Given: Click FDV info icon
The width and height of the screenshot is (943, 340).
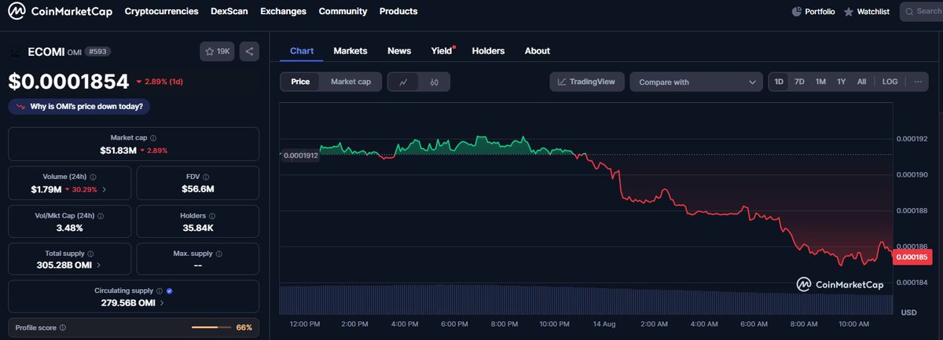Looking at the screenshot, I should (205, 177).
